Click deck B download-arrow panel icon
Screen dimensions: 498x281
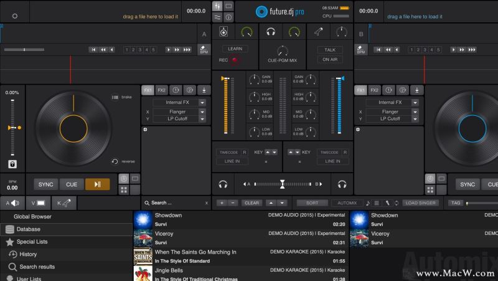[416, 90]
